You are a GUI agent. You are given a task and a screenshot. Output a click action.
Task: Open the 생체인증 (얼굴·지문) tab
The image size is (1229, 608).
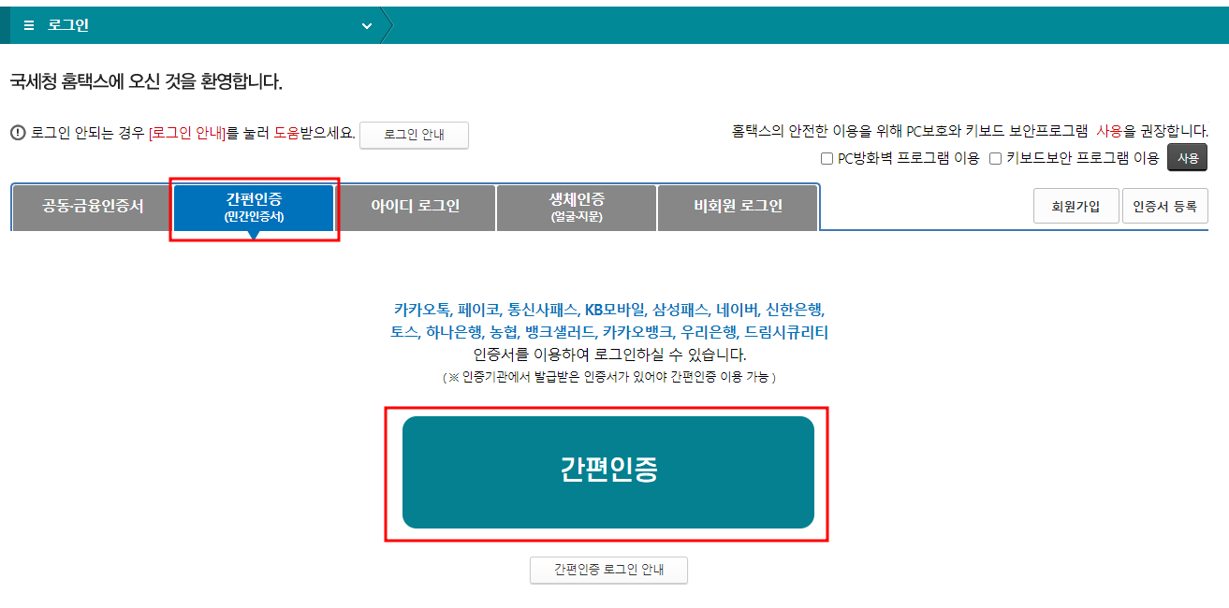pyautogui.click(x=577, y=207)
